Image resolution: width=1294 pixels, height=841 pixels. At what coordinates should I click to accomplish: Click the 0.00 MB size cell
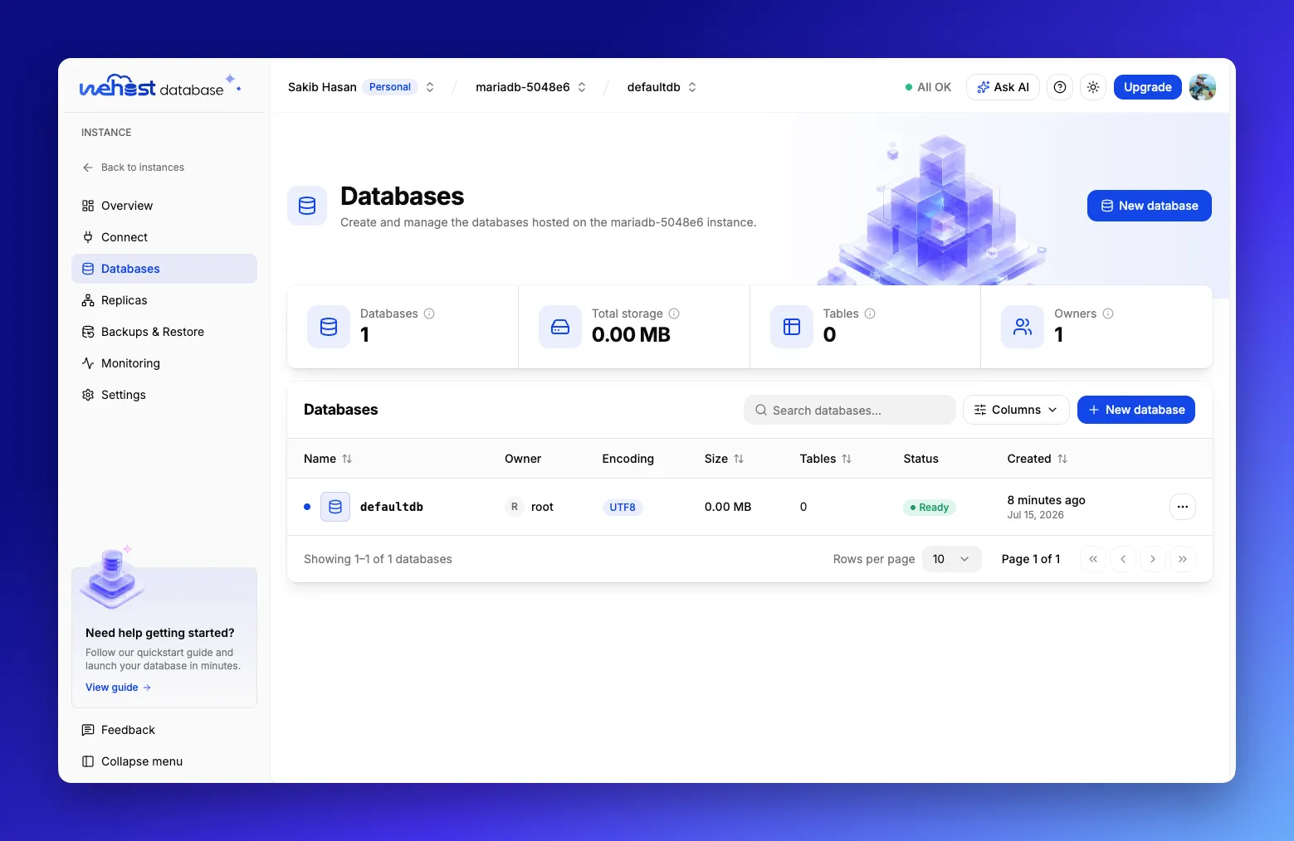[728, 507]
